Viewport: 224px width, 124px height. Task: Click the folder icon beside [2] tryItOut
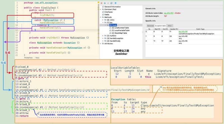(105, 36)
